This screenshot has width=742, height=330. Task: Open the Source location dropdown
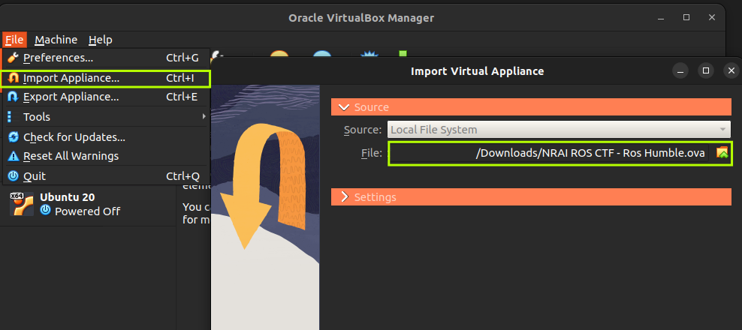[x=559, y=130]
